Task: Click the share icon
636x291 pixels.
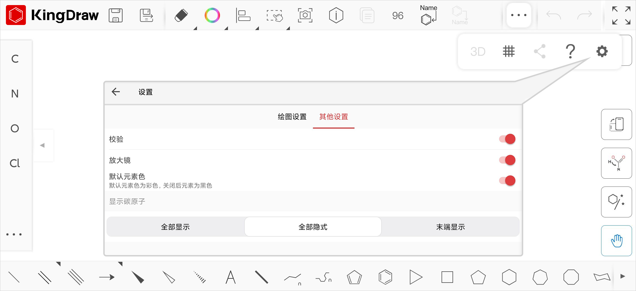Action: click(539, 51)
